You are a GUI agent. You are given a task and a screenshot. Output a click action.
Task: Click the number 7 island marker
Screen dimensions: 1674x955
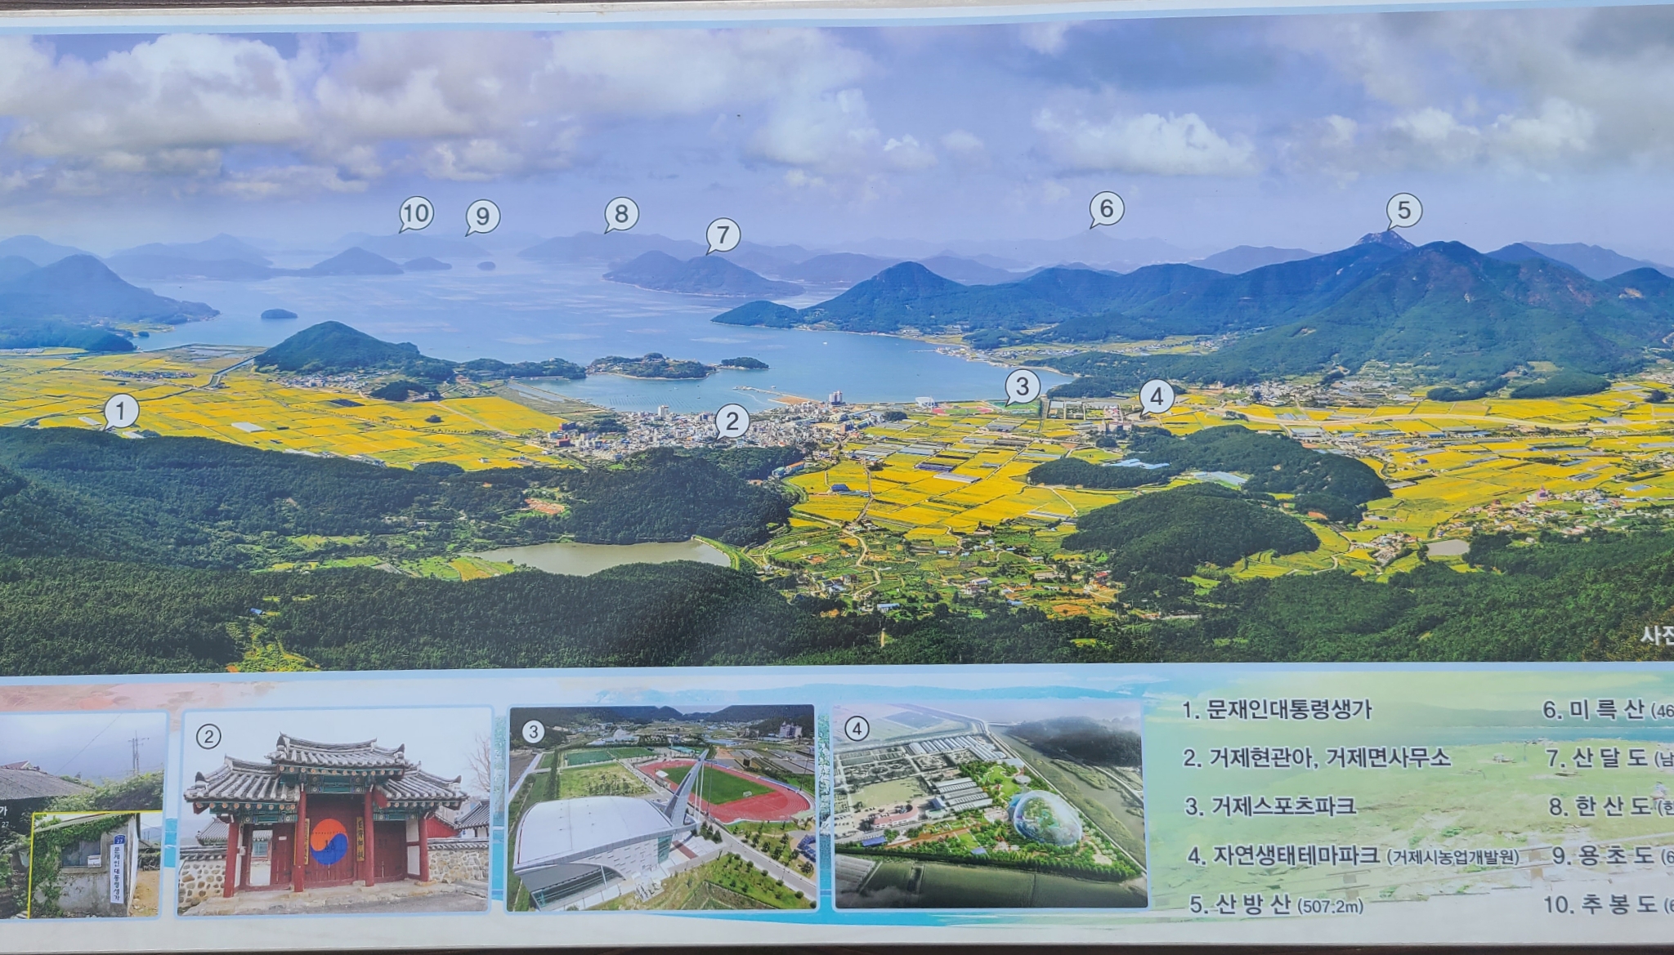pos(722,236)
